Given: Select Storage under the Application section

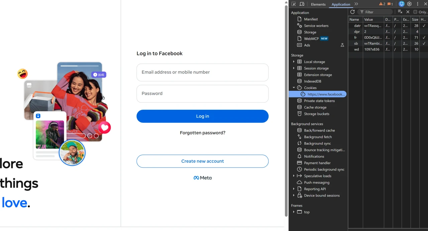Looking at the screenshot, I should (x=310, y=32).
